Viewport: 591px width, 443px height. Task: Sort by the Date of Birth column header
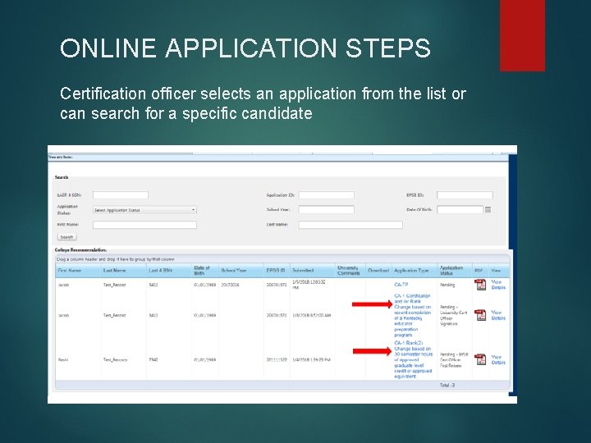205,271
